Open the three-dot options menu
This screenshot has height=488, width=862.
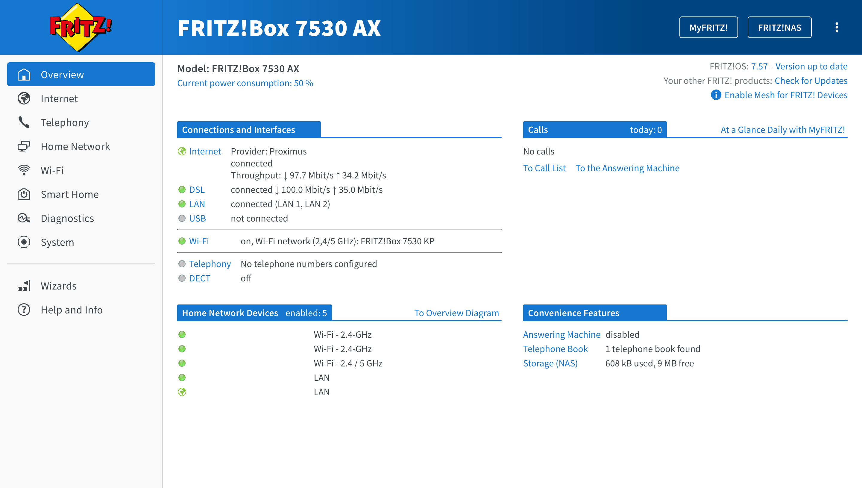point(837,28)
